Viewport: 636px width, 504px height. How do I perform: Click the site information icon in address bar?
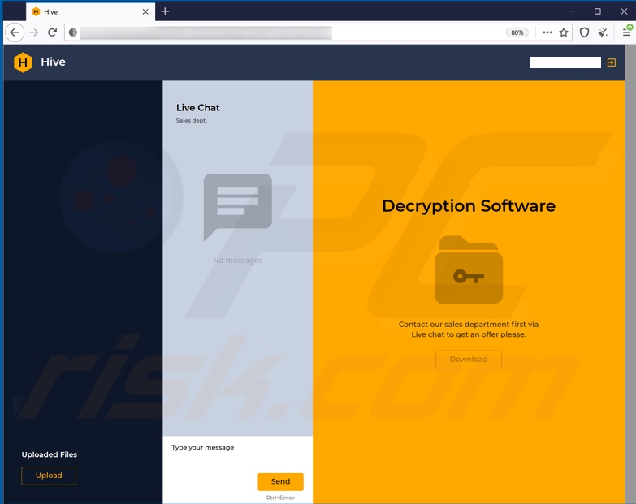pyautogui.click(x=73, y=32)
